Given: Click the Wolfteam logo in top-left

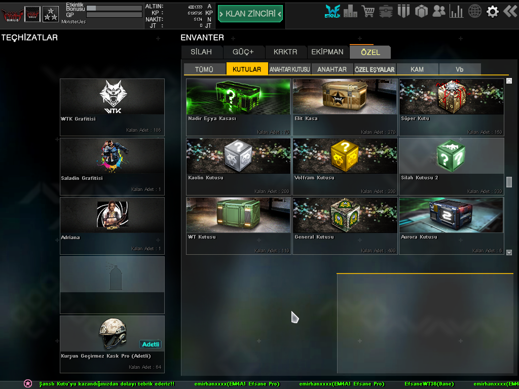Looking at the screenshot, I should [x=12, y=14].
